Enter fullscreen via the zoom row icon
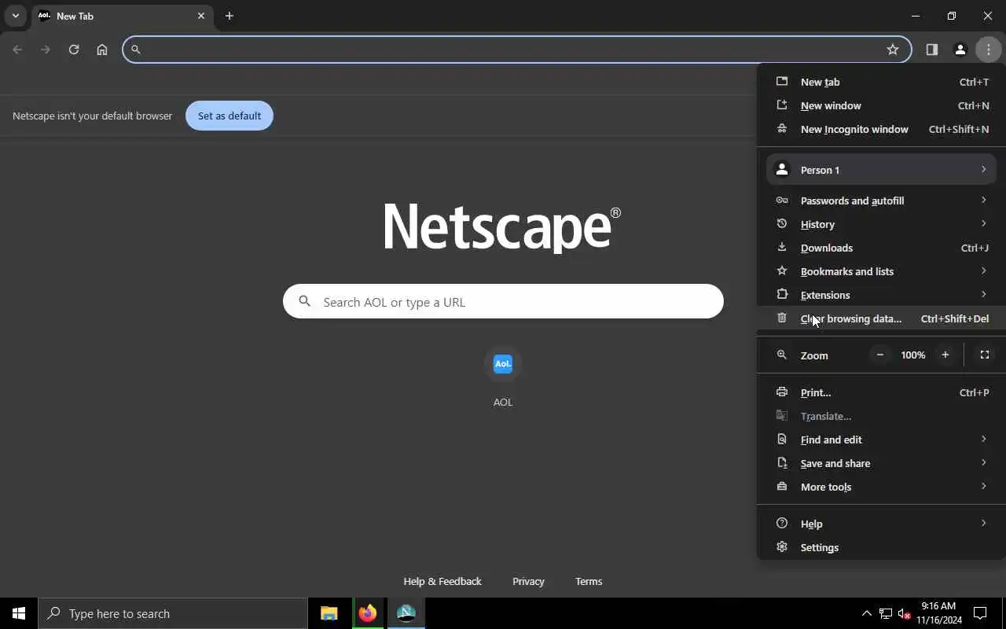 [985, 355]
